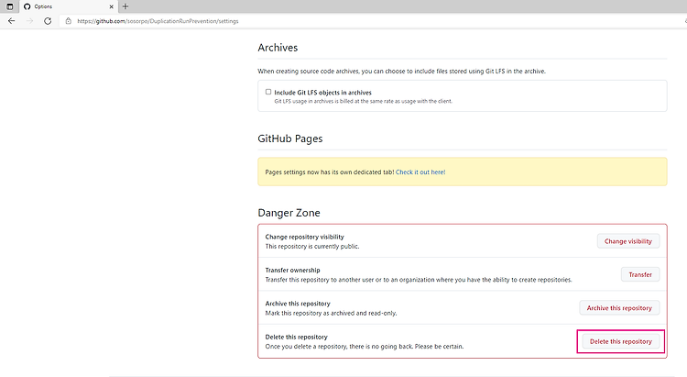Close the Options browser tab
This screenshot has height=377, width=687.
(x=111, y=6)
